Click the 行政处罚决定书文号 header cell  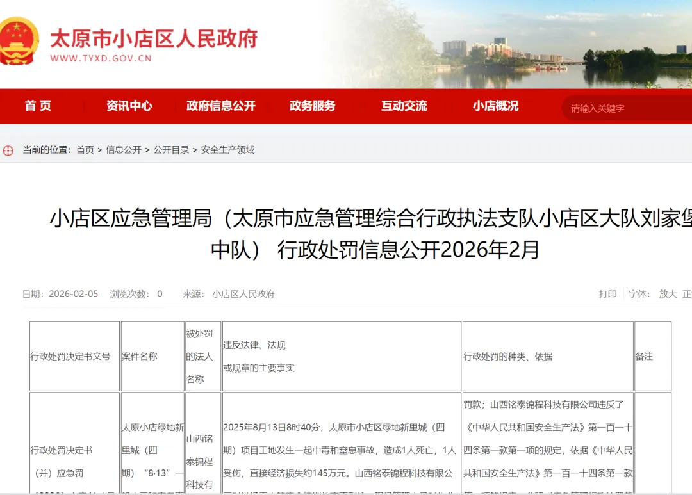click(74, 356)
